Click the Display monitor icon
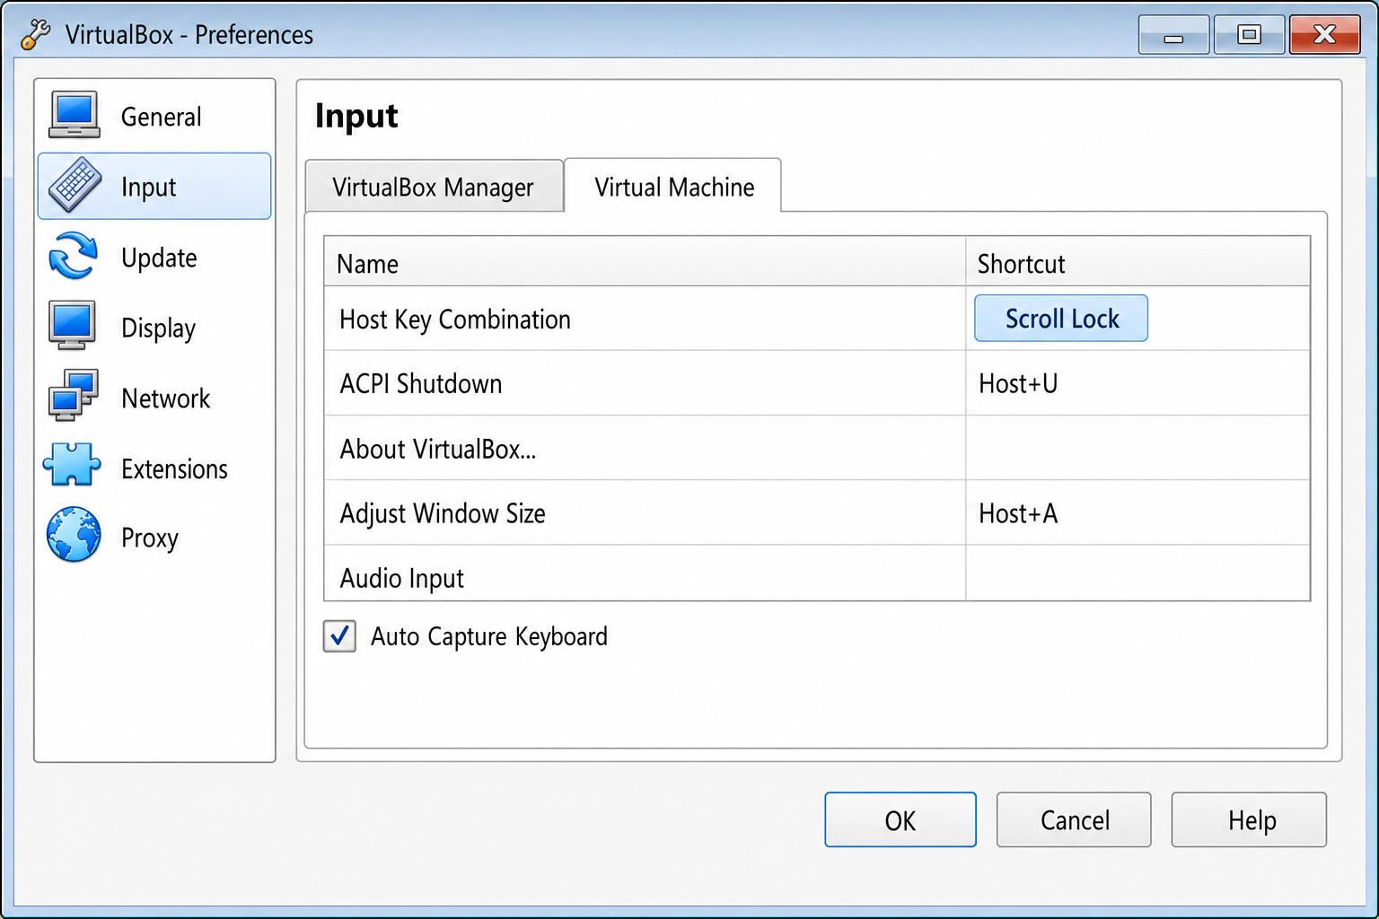Screen dimensions: 1379x919 tap(73, 326)
